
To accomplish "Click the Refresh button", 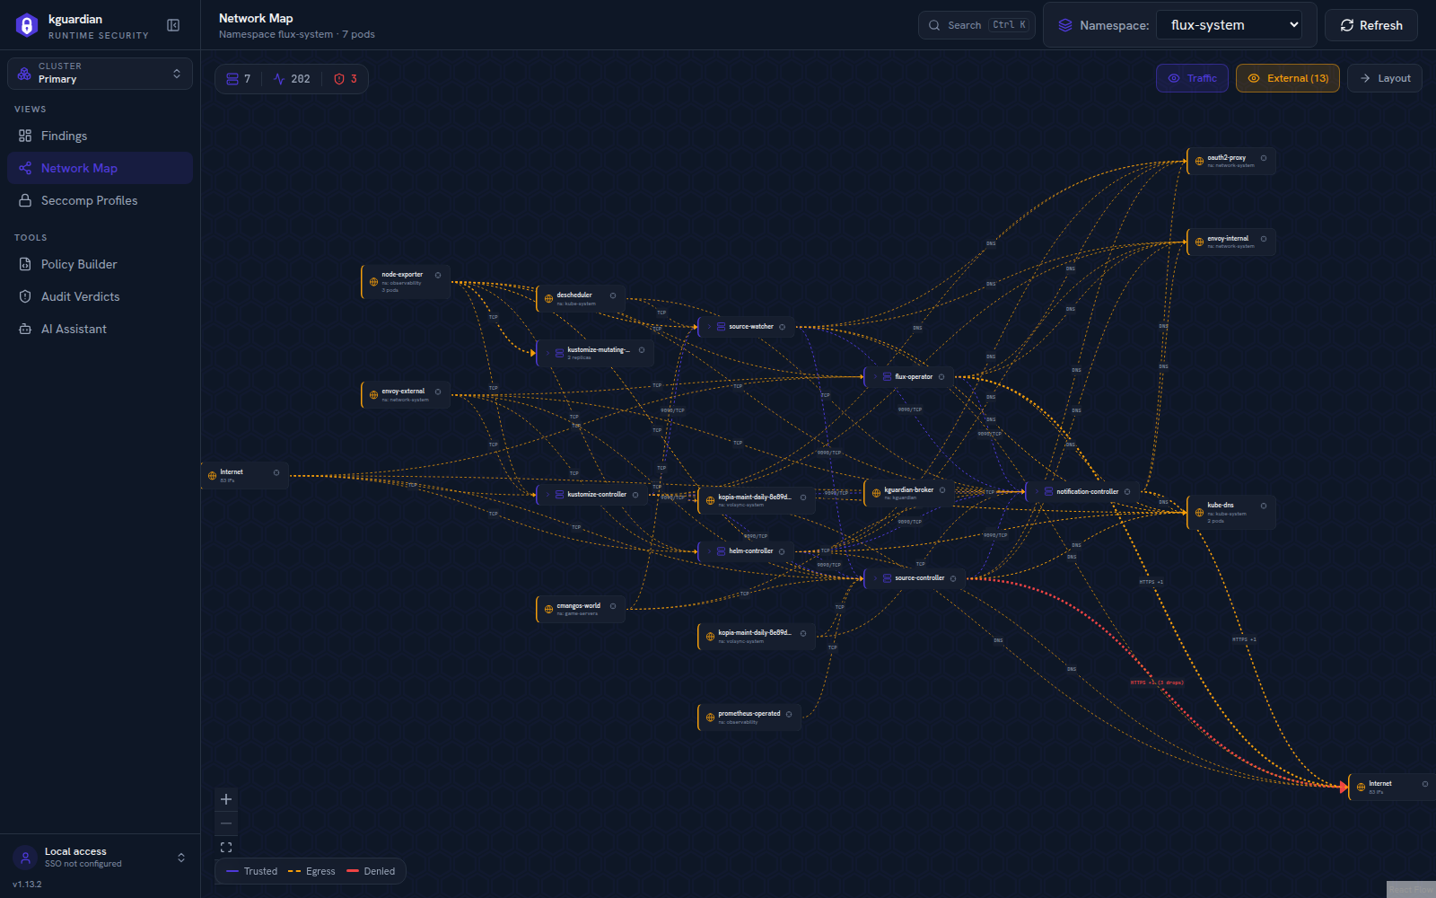I will (x=1371, y=25).
